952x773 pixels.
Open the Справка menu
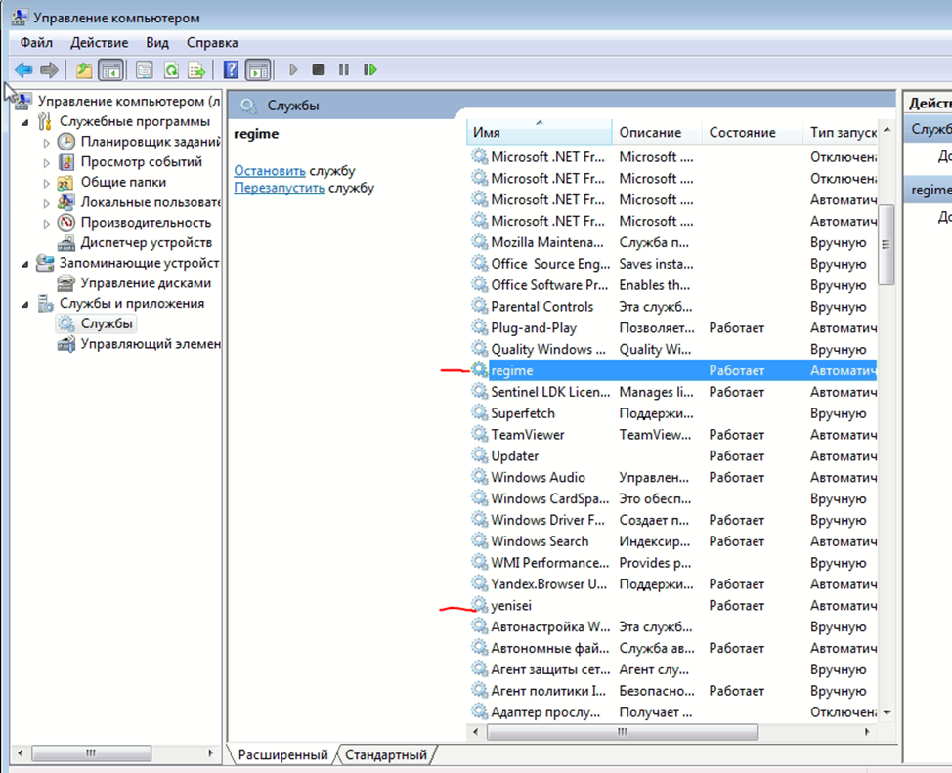click(212, 42)
